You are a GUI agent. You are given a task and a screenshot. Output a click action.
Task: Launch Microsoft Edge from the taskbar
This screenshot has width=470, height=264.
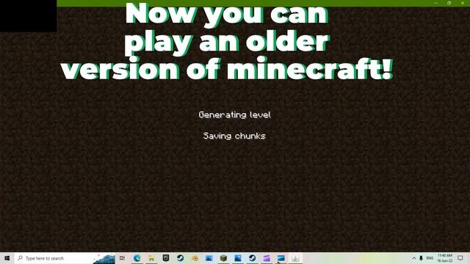[137, 258]
